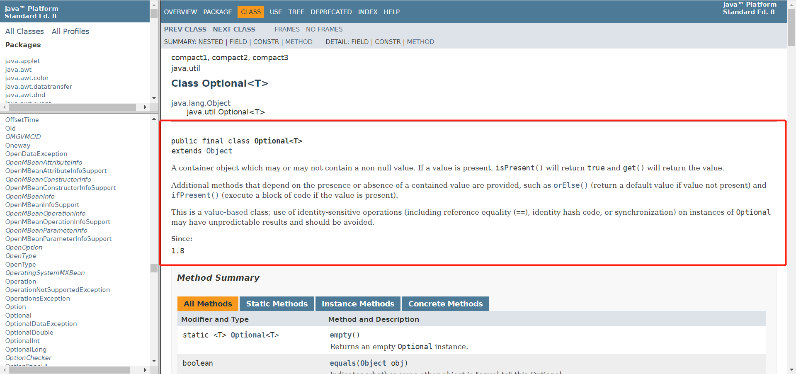This screenshot has width=796, height=374.
Task: Open OperatingSystemMXBean in the class list
Action: (x=45, y=273)
